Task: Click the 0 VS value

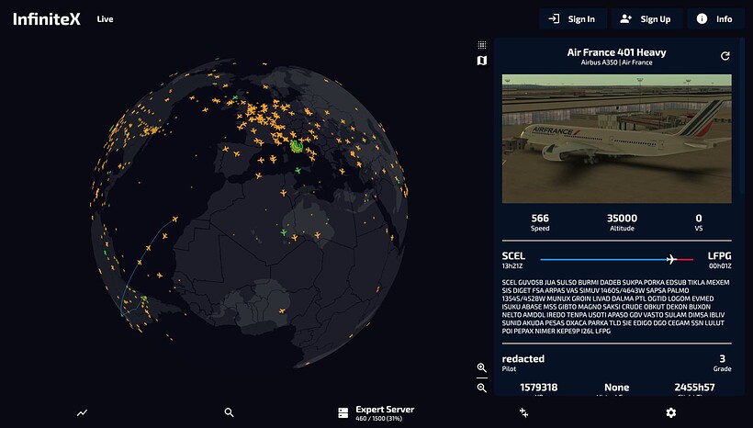Action: pos(699,219)
